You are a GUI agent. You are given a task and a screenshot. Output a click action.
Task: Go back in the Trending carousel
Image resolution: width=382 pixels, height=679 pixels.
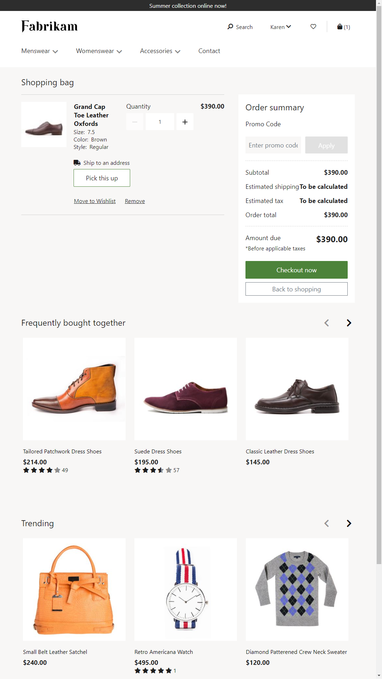pos(326,523)
